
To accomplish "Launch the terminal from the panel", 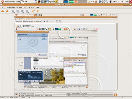I will pos(45,2).
